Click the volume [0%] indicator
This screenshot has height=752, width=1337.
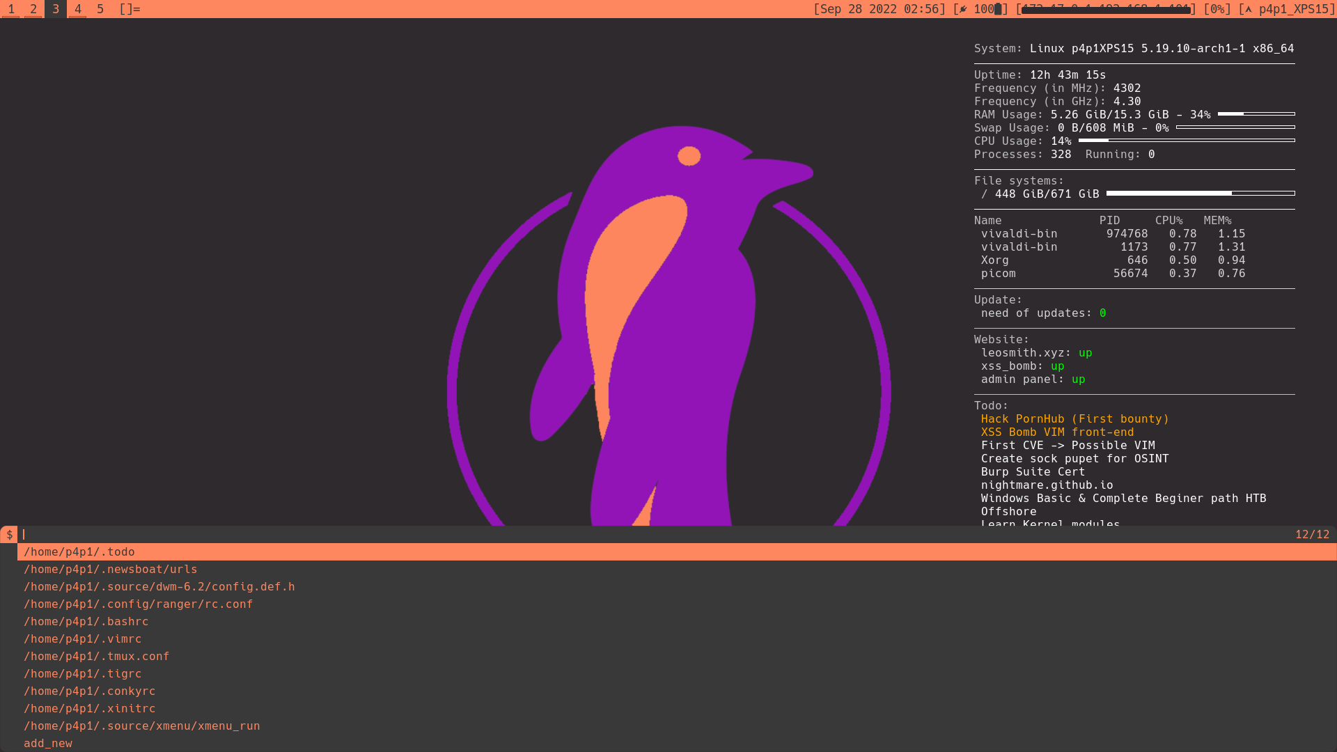[x=1216, y=10]
